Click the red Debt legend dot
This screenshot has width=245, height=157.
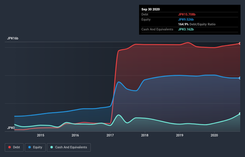[x=10, y=147]
